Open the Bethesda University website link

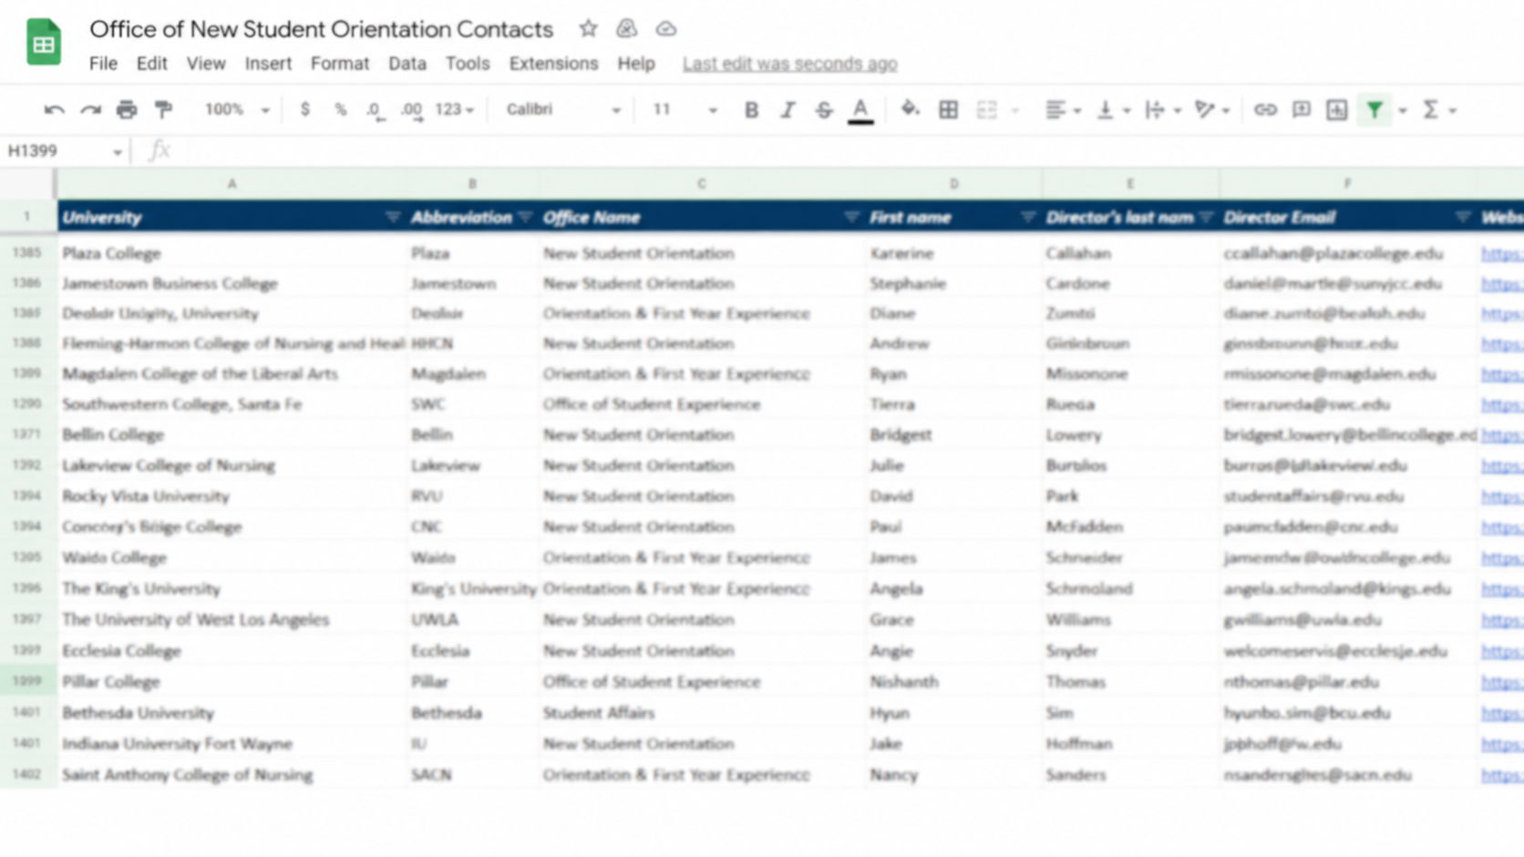[x=1501, y=713]
